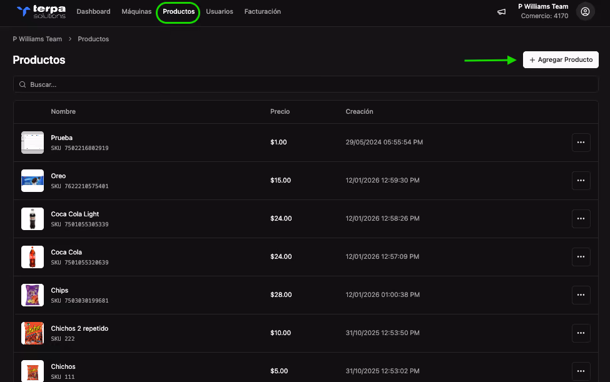The image size is (610, 382).
Task: Click the Chichos 2 repetido thumbnail
Action: [x=33, y=333]
